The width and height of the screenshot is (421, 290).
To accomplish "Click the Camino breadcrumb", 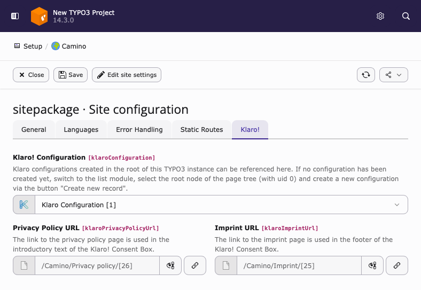I will click(x=74, y=46).
